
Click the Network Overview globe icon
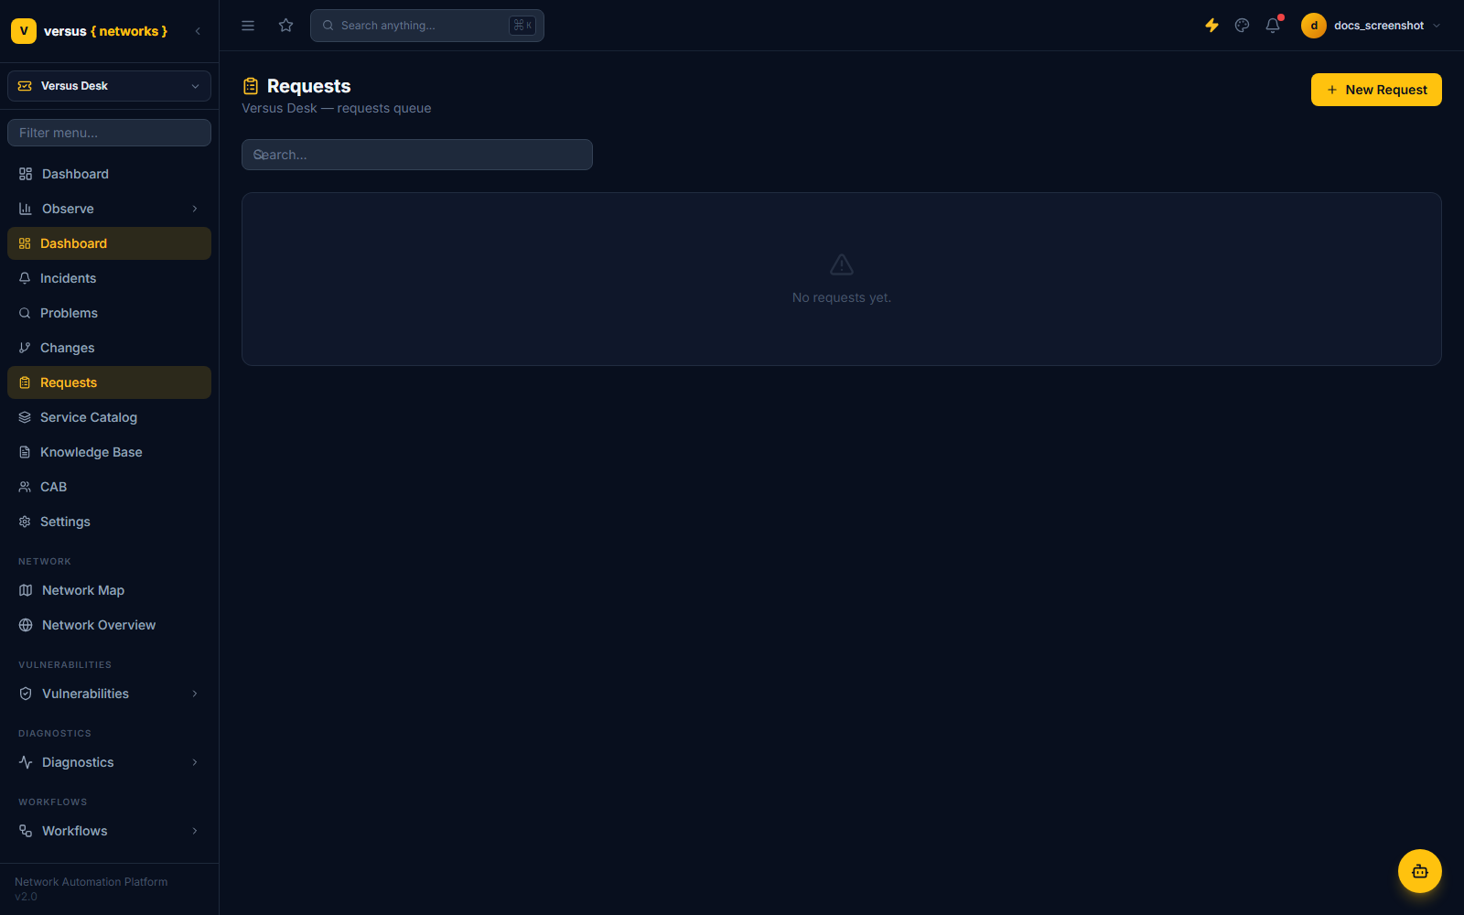coord(26,625)
